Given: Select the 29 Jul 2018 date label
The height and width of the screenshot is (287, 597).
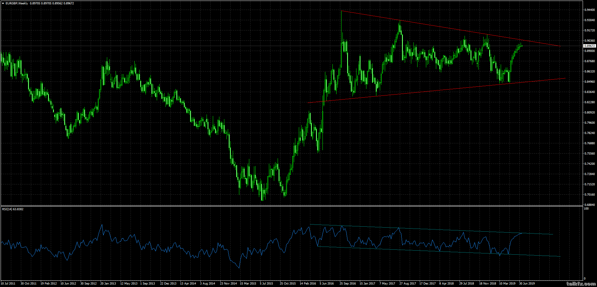Looking at the screenshot, I should pos(467,284).
